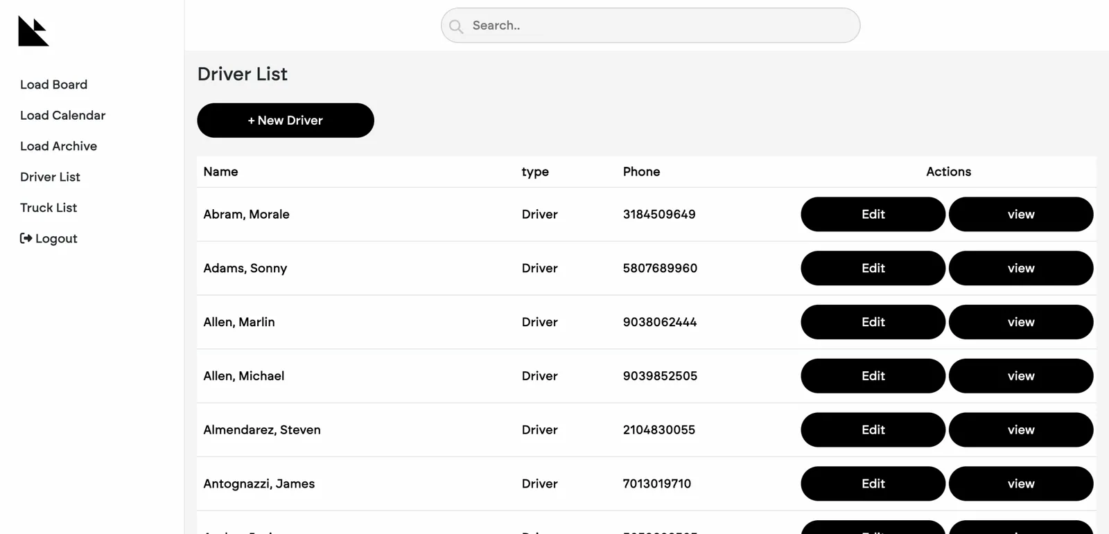View Allen, Marlin's profile
Screen dimensions: 1109x534
tap(1021, 322)
